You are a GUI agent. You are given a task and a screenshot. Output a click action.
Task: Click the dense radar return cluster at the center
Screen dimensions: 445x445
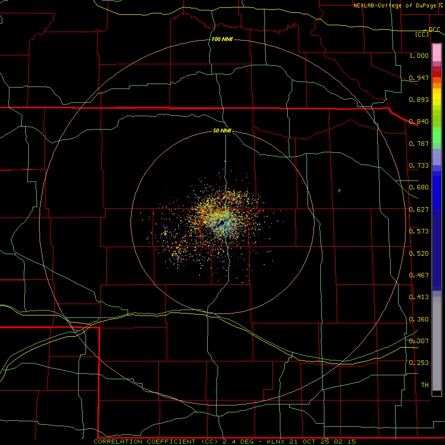pos(223,220)
